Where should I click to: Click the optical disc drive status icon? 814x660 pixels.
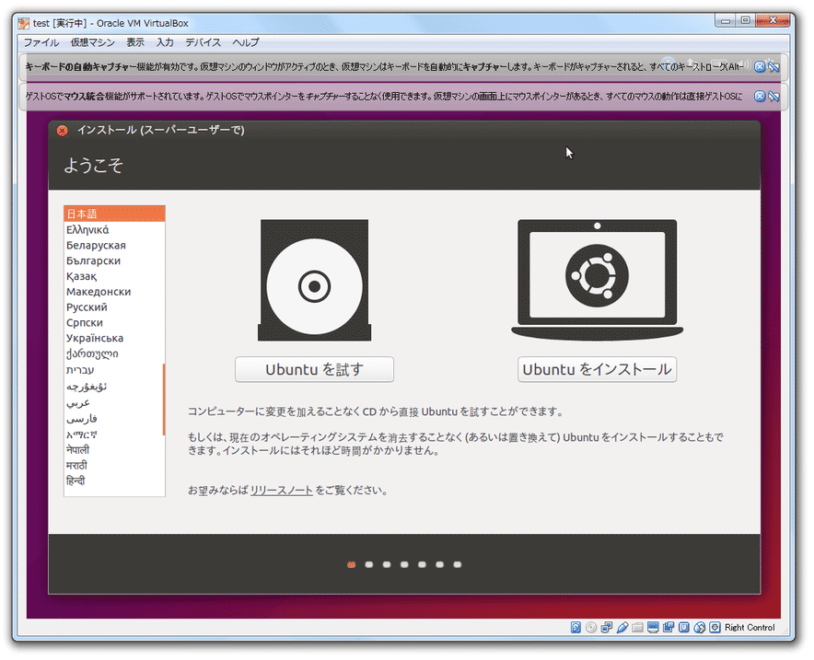tap(591, 627)
